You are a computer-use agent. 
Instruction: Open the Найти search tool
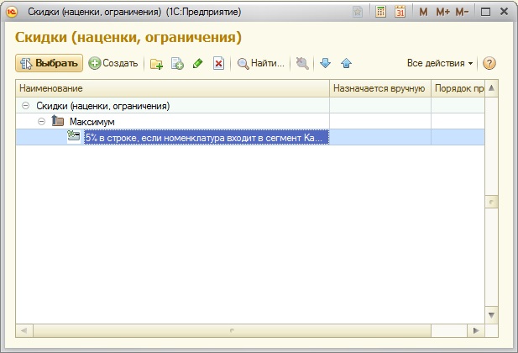[x=261, y=63]
